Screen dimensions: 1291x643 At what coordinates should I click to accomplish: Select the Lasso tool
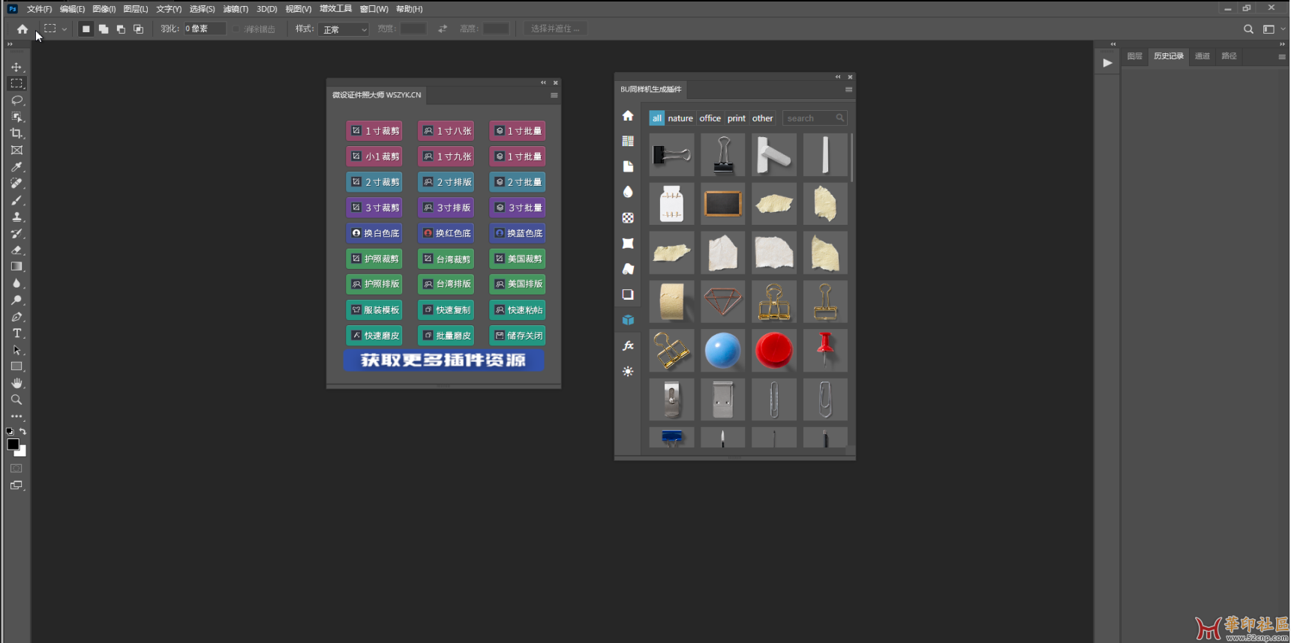[x=16, y=100]
